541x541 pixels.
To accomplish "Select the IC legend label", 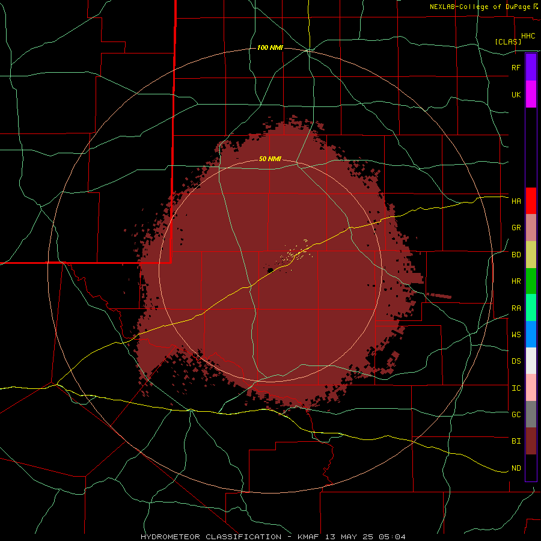I will [516, 388].
